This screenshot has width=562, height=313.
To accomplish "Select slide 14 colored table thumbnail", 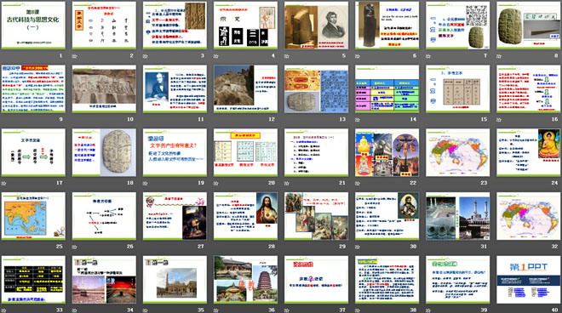I will pos(387,88).
